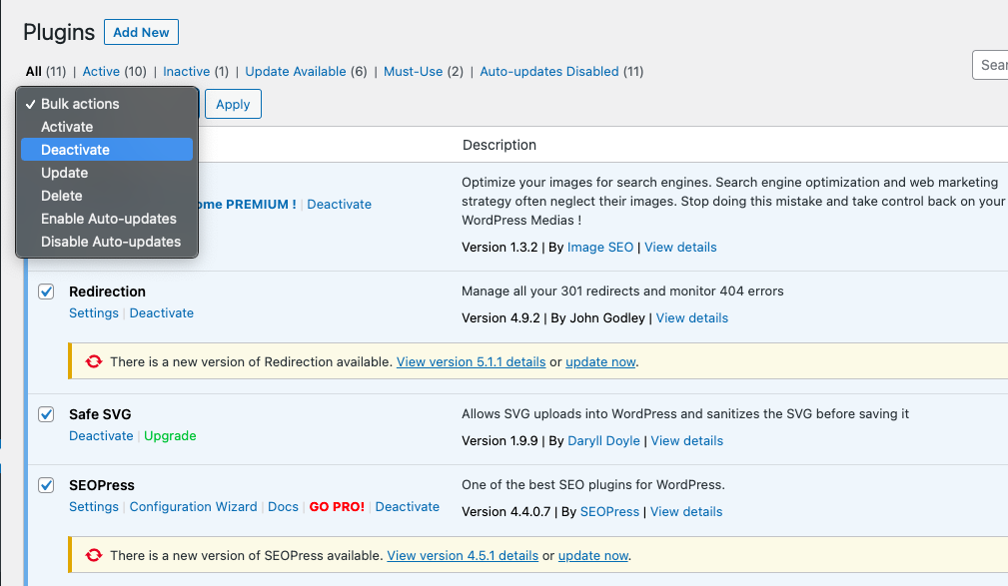This screenshot has width=1008, height=586.
Task: Open SEOPress author link
Action: coord(610,511)
